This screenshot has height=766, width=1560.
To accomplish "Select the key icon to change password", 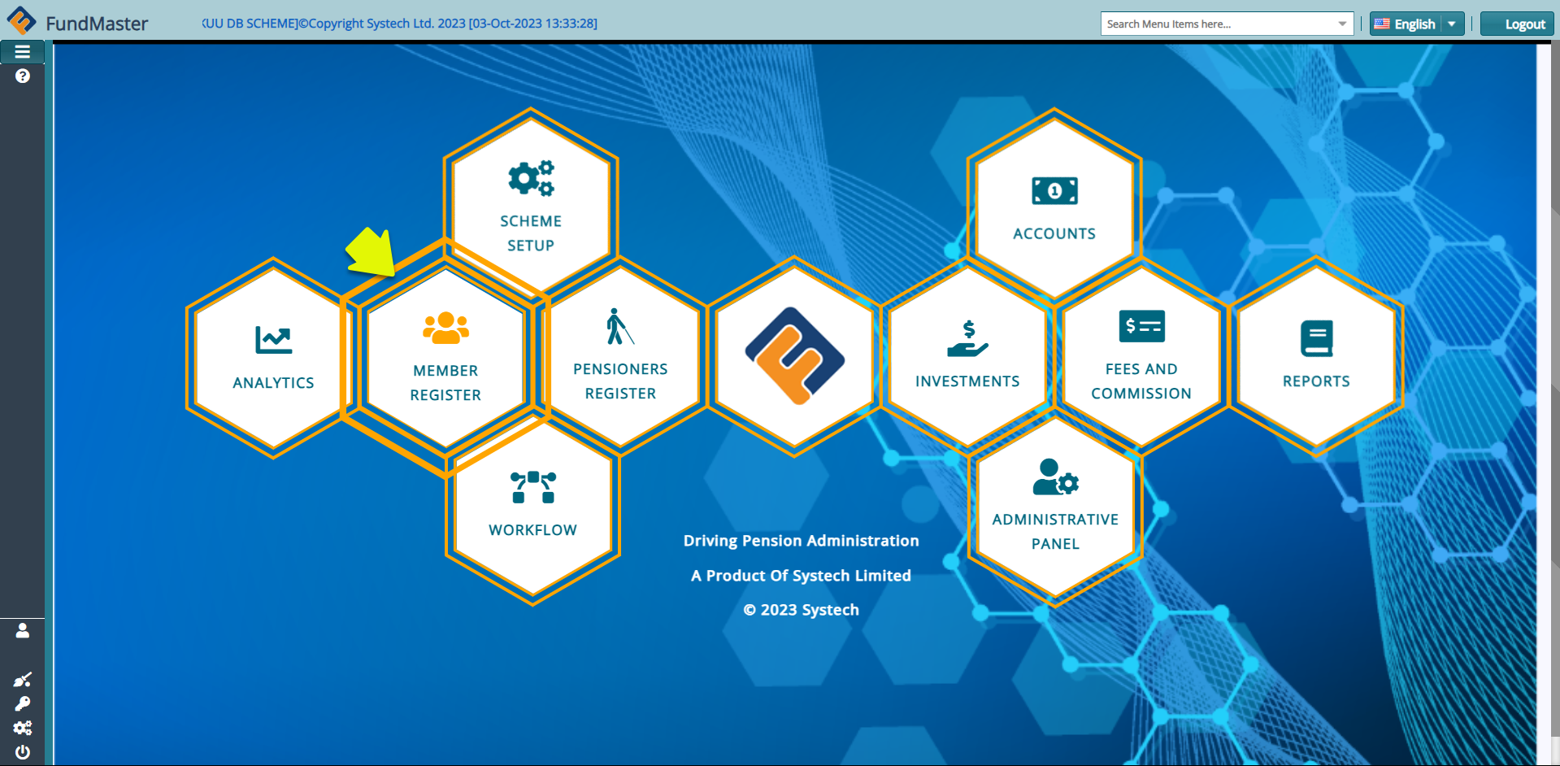I will 23,703.
